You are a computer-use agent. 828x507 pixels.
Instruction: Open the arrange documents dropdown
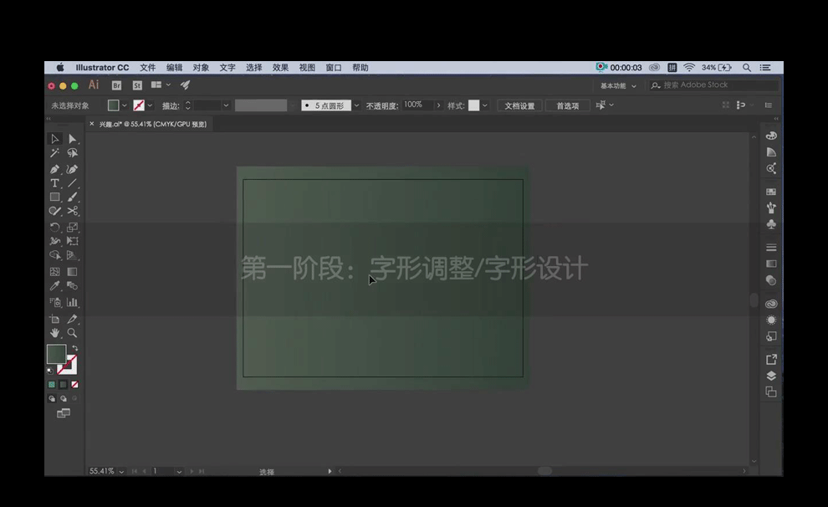(161, 85)
